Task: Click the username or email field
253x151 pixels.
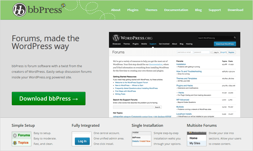Action: pyautogui.click(x=185, y=52)
